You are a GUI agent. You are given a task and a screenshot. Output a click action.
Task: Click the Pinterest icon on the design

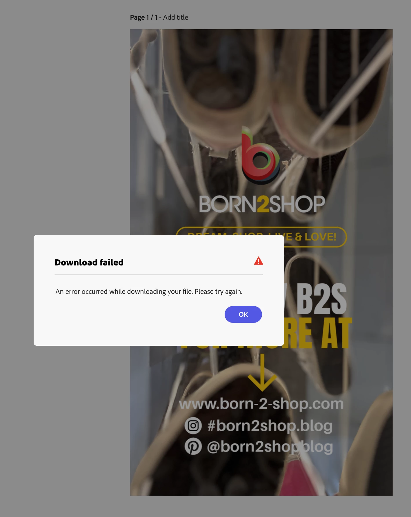[193, 446]
